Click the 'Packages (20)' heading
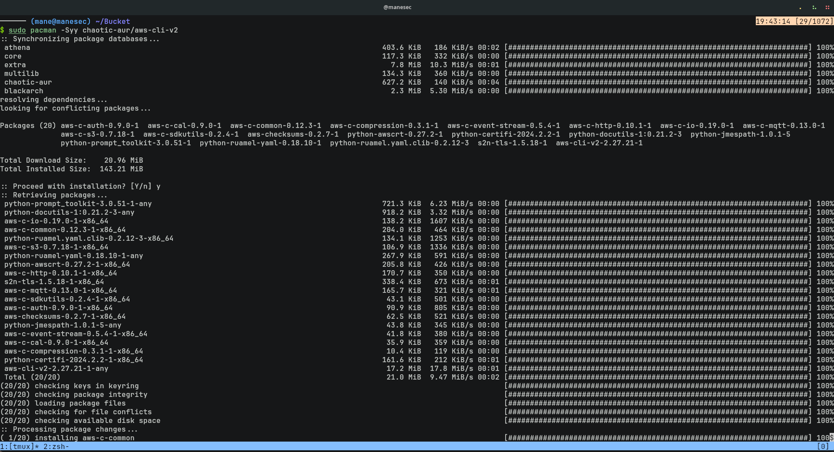Image resolution: width=834 pixels, height=452 pixels. coord(28,125)
